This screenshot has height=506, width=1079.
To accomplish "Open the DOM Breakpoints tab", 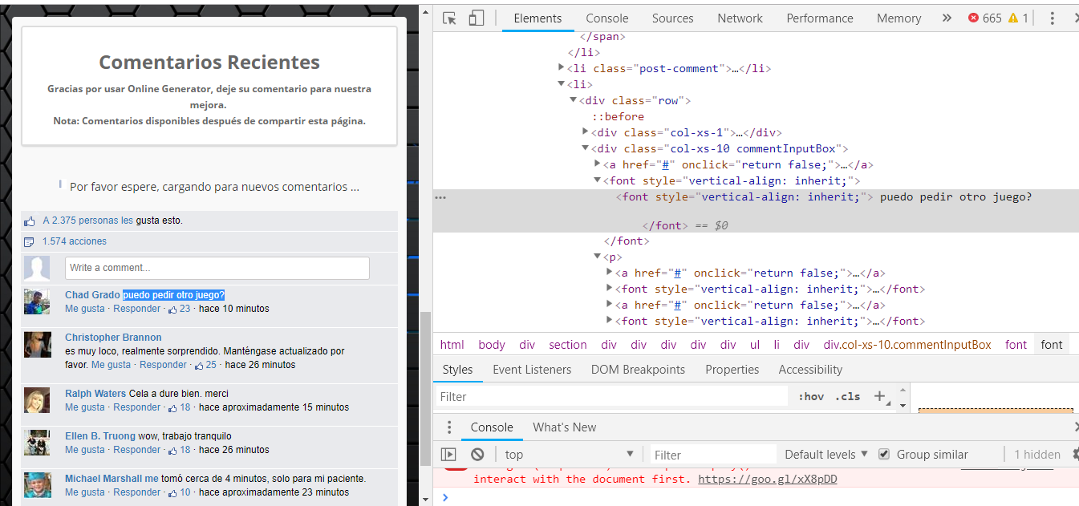I will (x=638, y=370).
